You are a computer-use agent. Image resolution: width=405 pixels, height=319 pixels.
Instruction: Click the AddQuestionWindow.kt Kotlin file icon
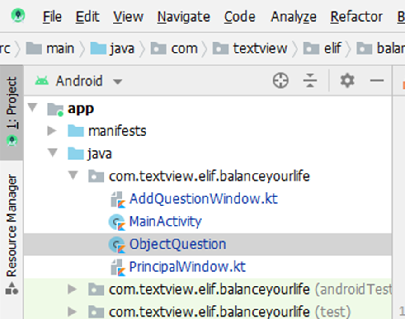118,200
